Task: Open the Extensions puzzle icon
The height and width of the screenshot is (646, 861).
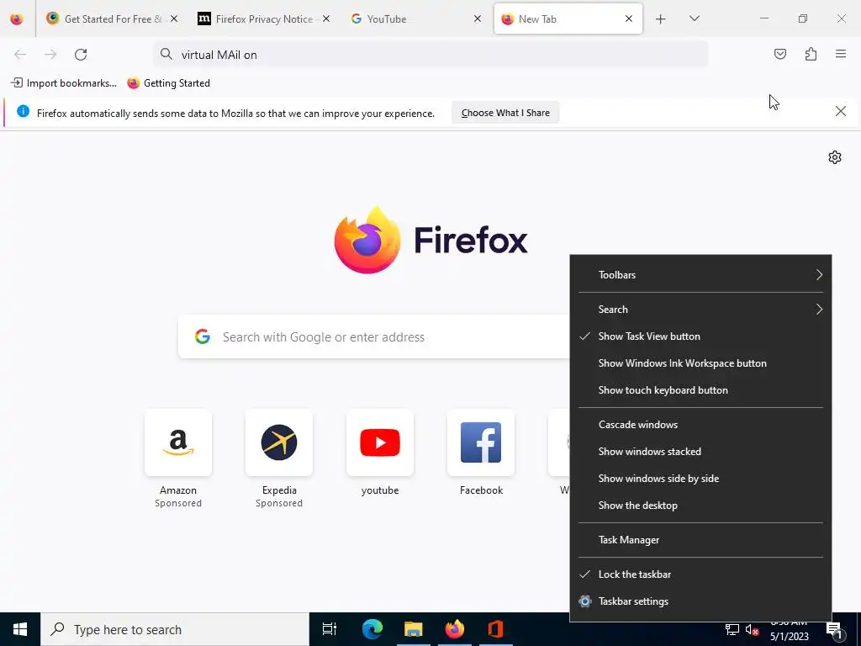Action: tap(811, 54)
